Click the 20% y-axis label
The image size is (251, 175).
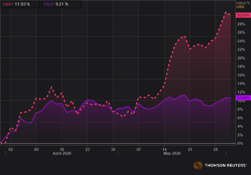pyautogui.click(x=241, y=58)
